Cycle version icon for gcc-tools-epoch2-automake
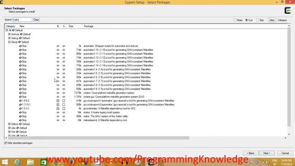 coord(20,105)
